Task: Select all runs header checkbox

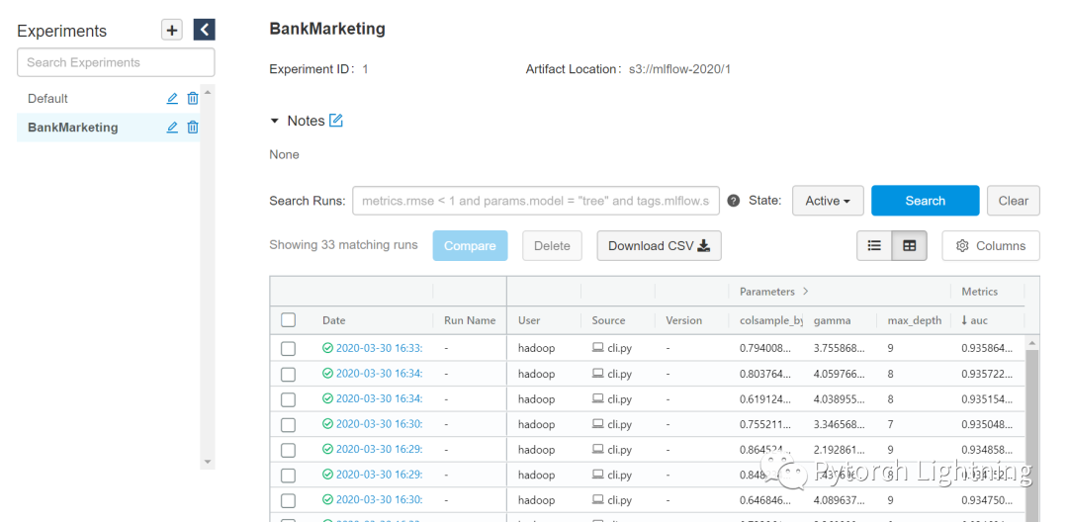Action: 288,320
